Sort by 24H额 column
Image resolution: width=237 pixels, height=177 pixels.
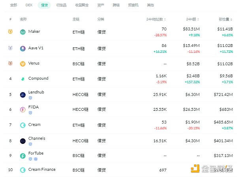click(194, 19)
